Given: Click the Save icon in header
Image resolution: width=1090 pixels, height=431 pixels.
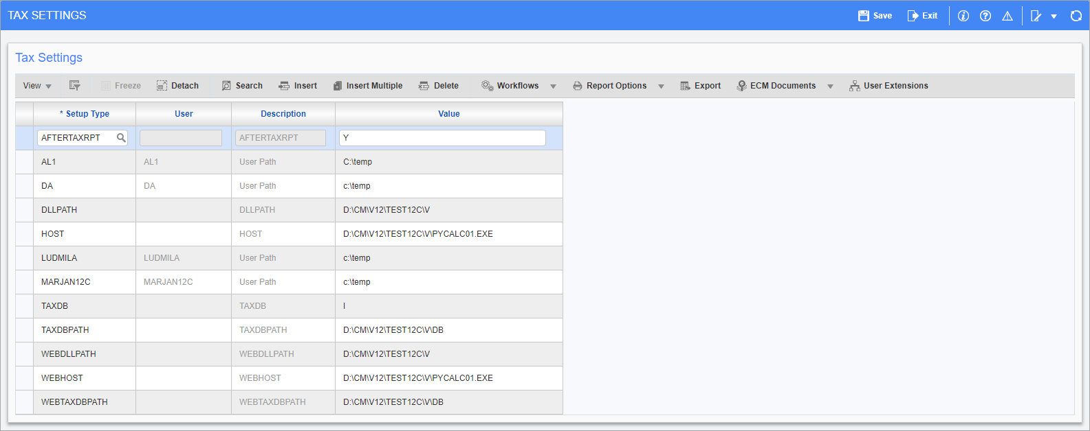Looking at the screenshot, I should pyautogui.click(x=864, y=16).
